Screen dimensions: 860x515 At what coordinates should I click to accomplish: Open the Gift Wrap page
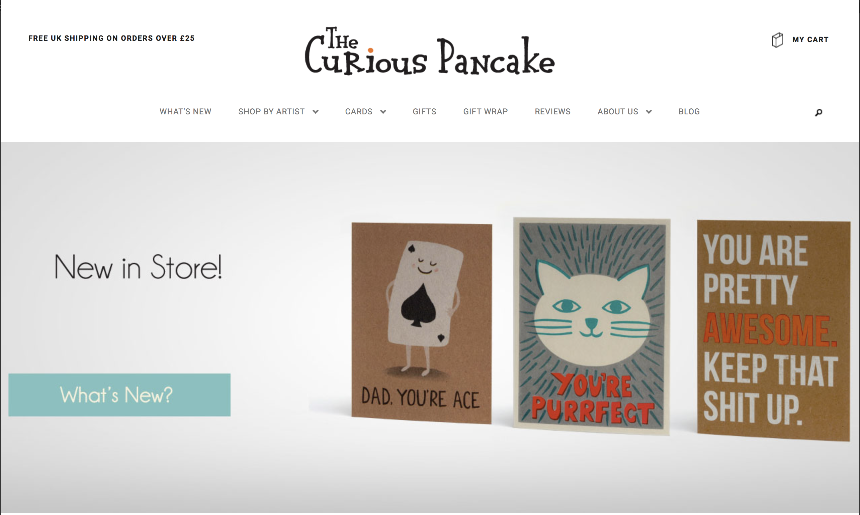(x=485, y=112)
